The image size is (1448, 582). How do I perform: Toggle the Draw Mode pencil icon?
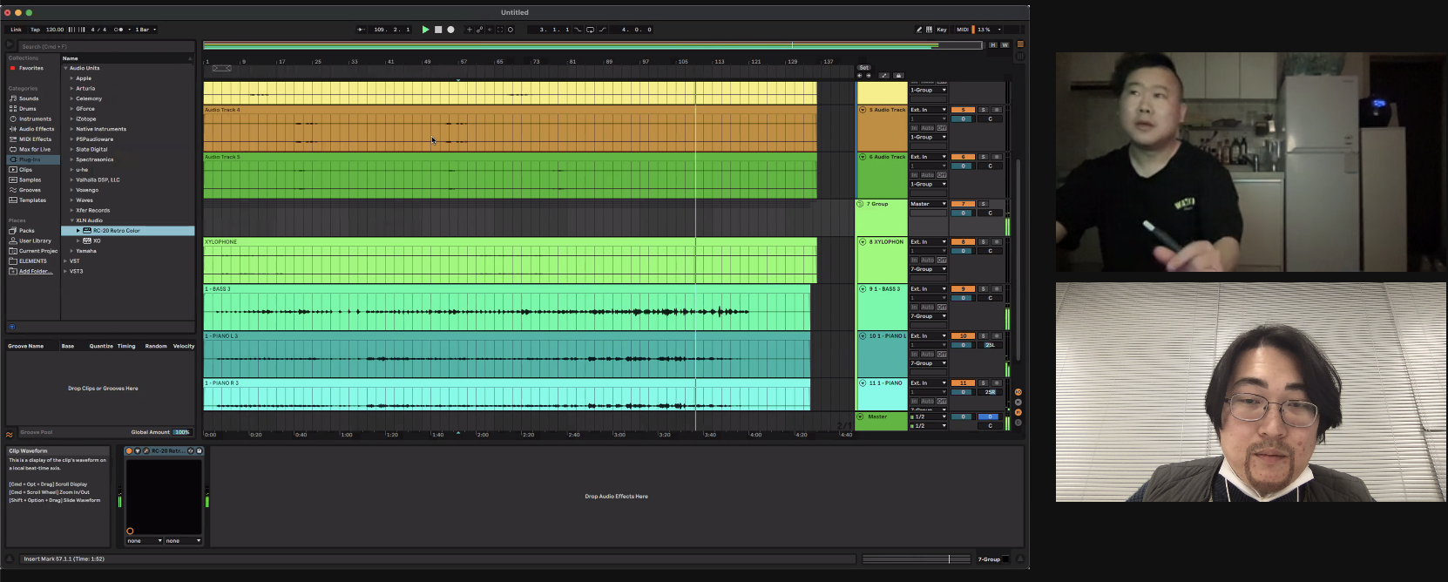click(x=918, y=30)
